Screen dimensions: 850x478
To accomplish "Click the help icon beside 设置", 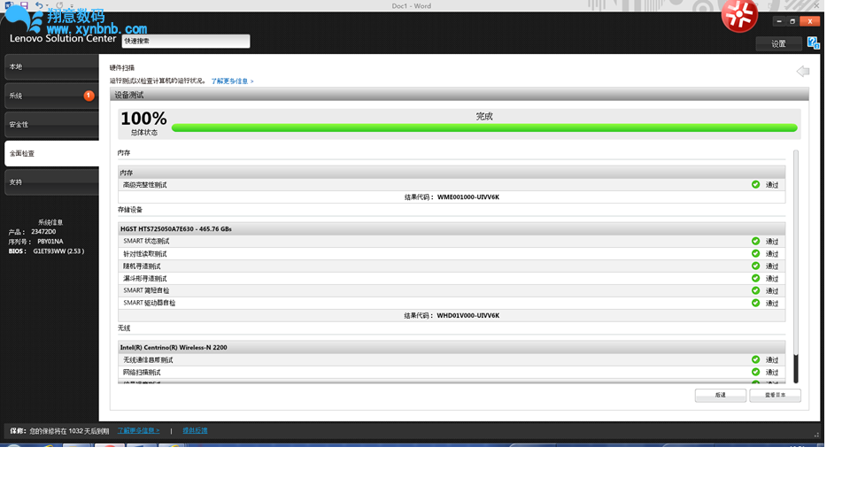I will tap(813, 42).
